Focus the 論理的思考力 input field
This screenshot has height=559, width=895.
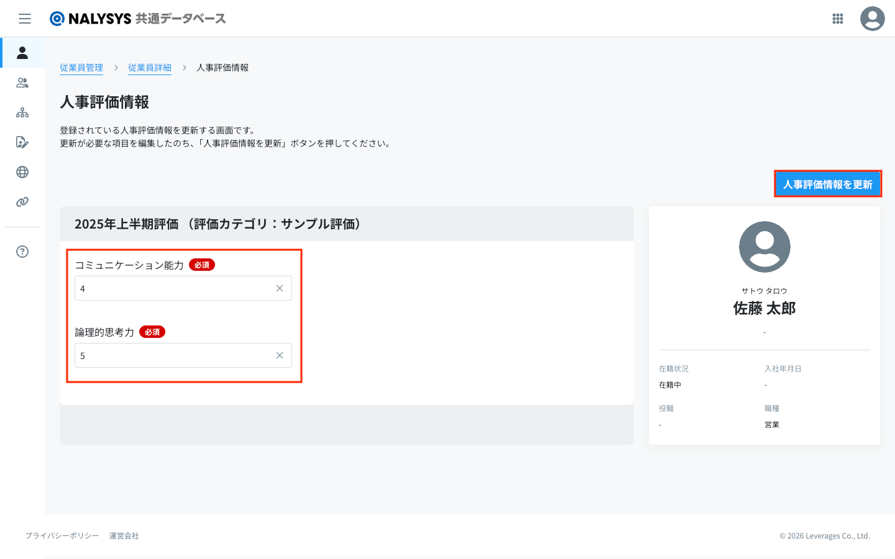(x=174, y=355)
